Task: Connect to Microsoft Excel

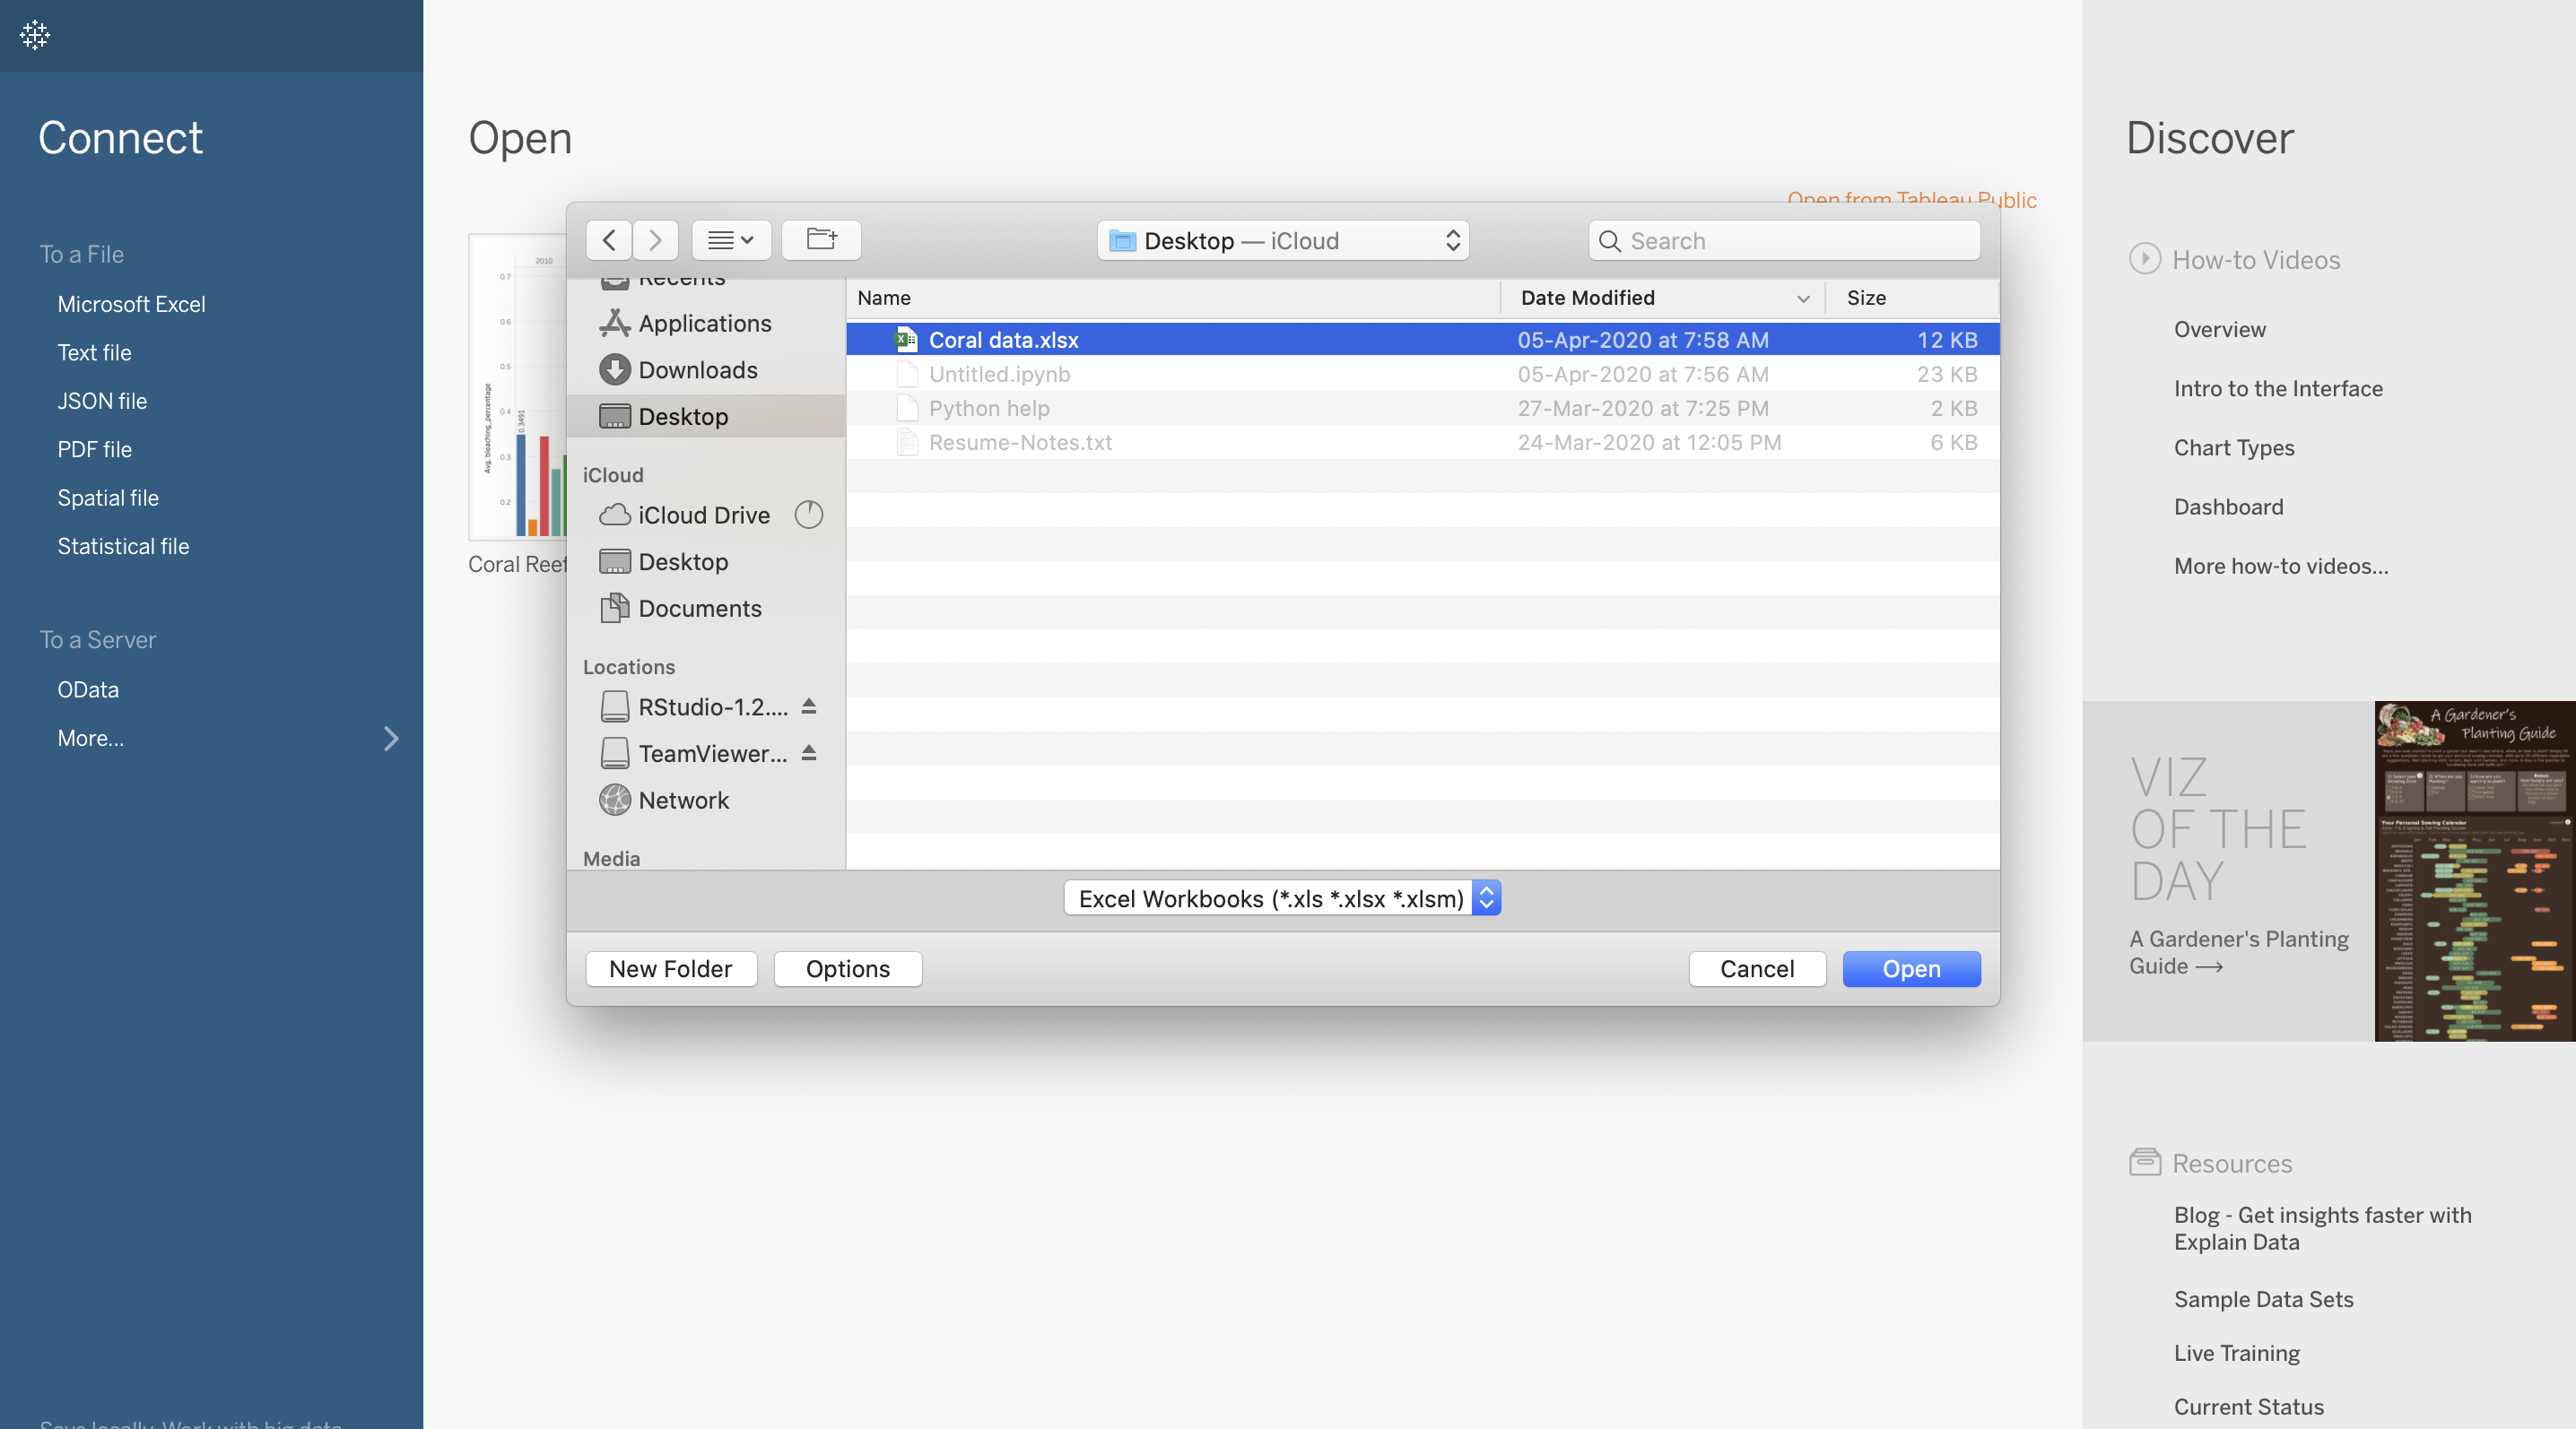Action: [131, 304]
